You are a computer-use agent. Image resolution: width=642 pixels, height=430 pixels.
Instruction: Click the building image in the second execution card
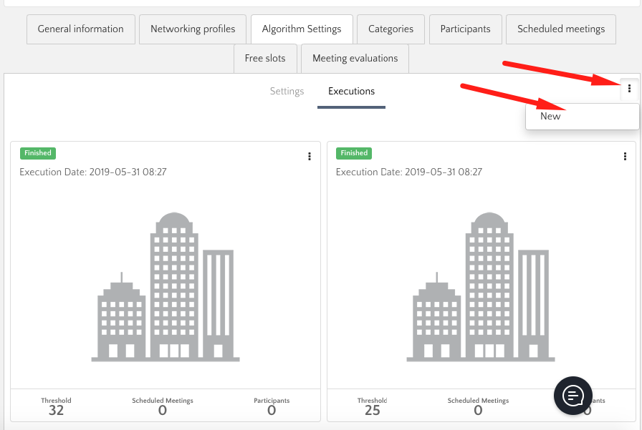pyautogui.click(x=481, y=287)
